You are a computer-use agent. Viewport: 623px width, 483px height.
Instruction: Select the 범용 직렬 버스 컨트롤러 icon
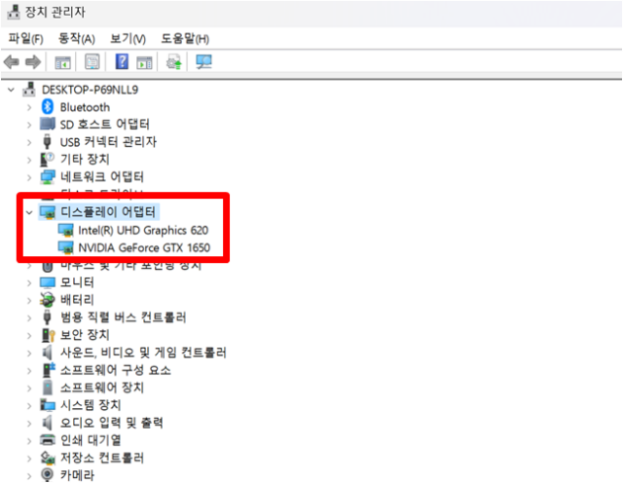[x=47, y=317]
